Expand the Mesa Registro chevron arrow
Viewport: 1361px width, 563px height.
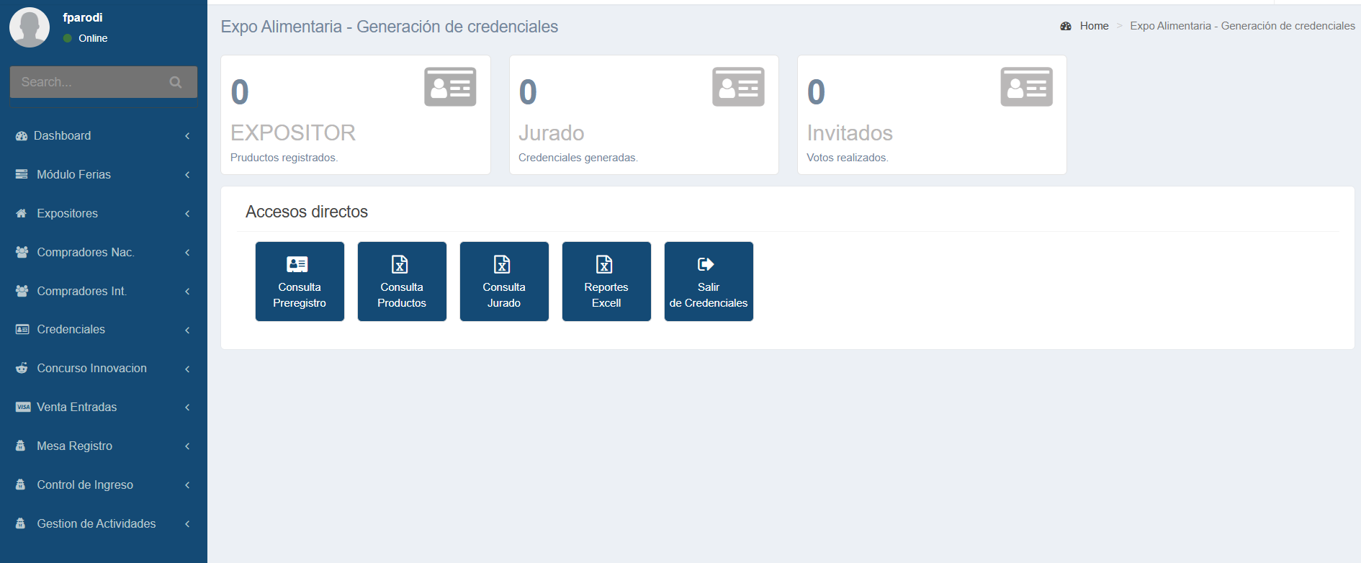(x=187, y=446)
